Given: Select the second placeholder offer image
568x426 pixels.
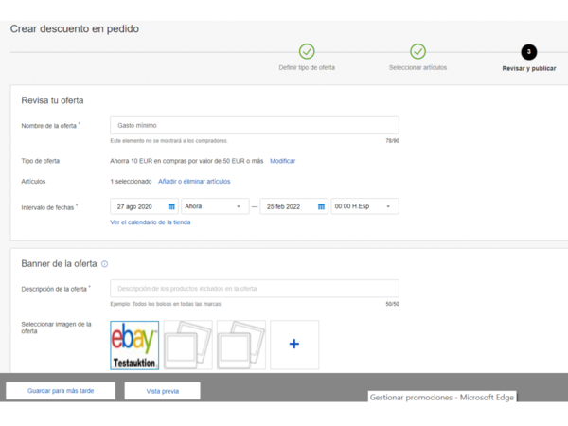Looking at the screenshot, I should point(188,345).
